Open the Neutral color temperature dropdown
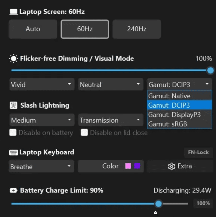Image resolution: width=216 pixels, height=217 pixels. click(x=111, y=84)
